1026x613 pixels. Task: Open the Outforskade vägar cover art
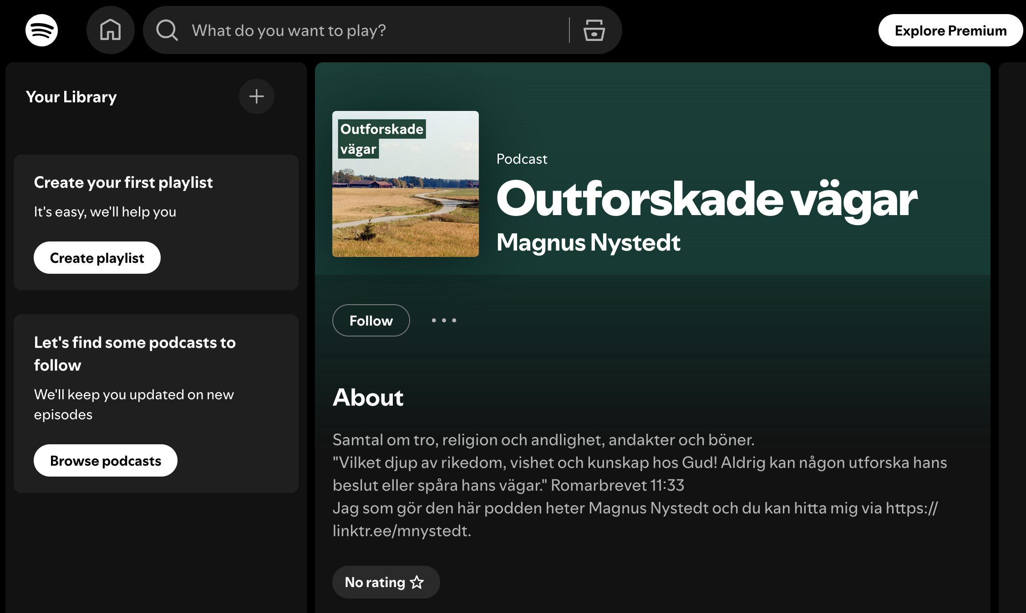(x=406, y=184)
